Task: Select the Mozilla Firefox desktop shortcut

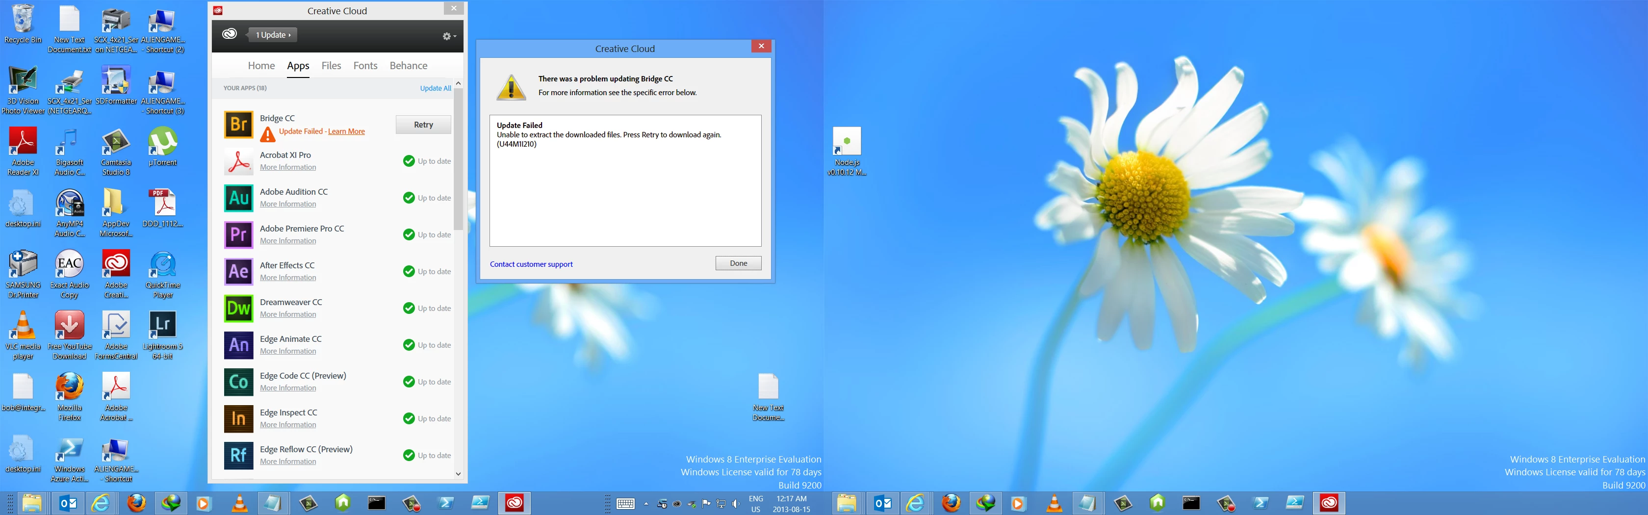Action: (69, 397)
